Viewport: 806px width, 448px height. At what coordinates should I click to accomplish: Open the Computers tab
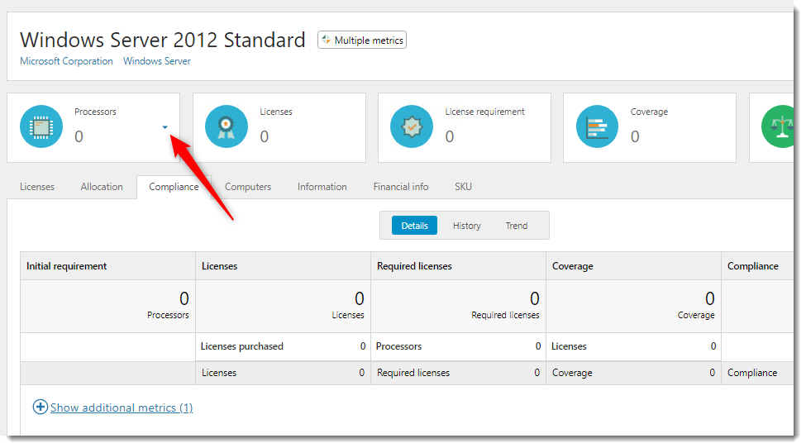point(248,187)
